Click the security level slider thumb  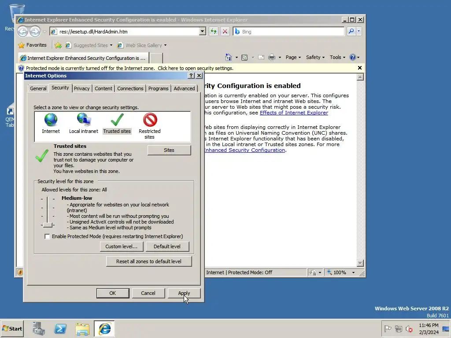(x=48, y=225)
